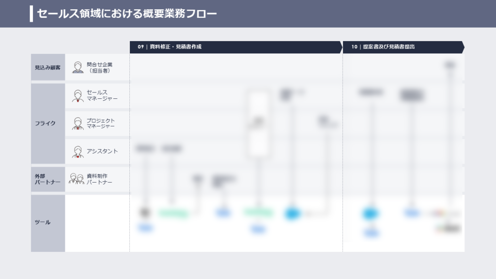The height and width of the screenshot is (279, 496).
Task: Select the 10｜提案書及び見積書提出 step header
Action: (403, 47)
